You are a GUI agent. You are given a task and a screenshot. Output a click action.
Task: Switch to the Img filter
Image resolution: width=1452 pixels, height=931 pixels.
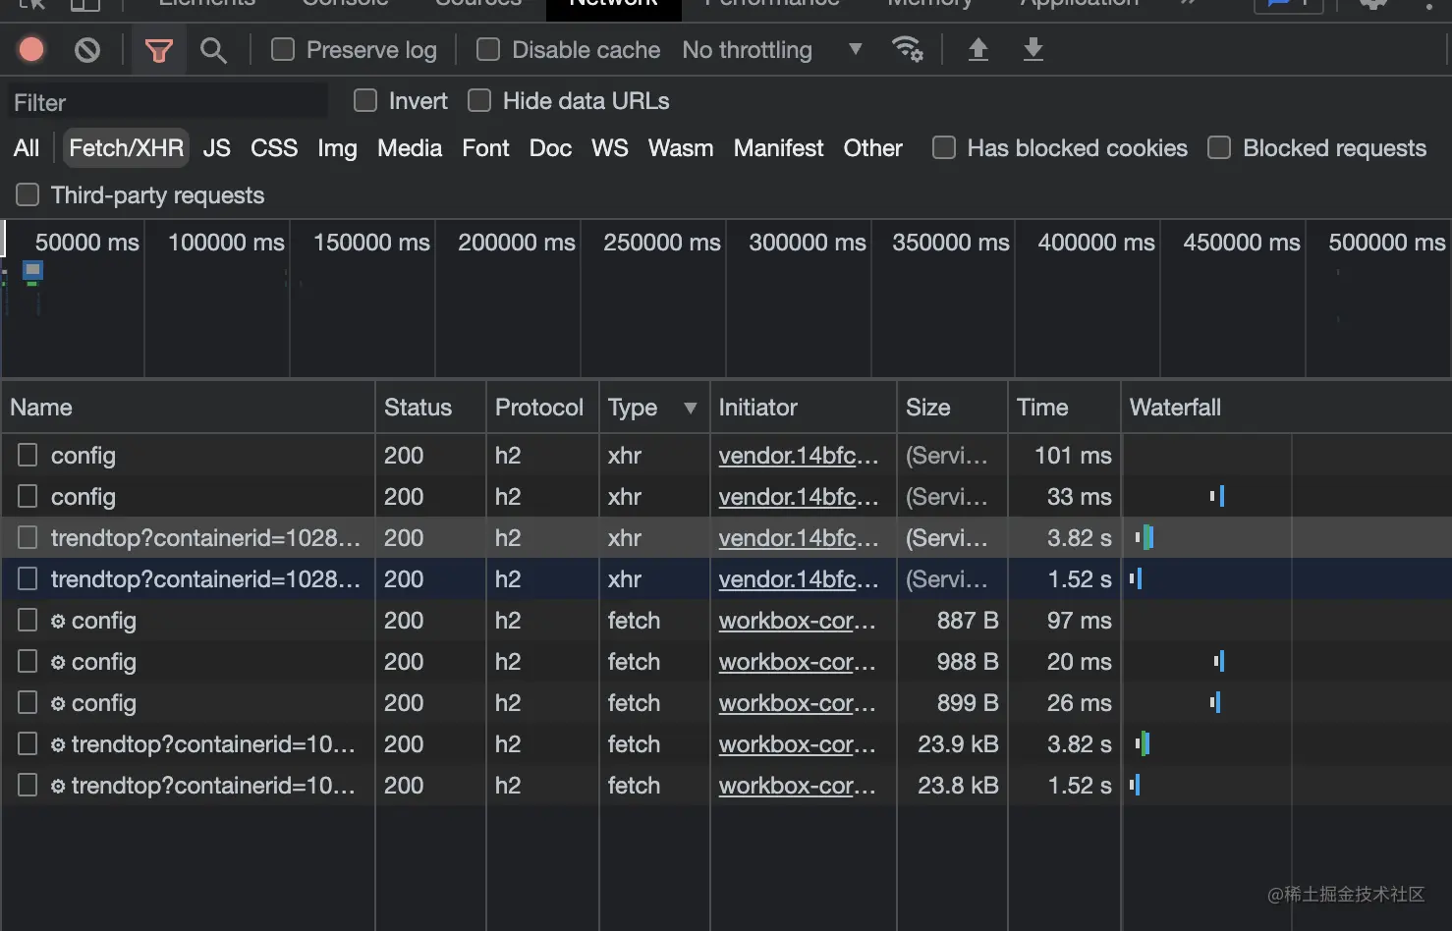(337, 148)
